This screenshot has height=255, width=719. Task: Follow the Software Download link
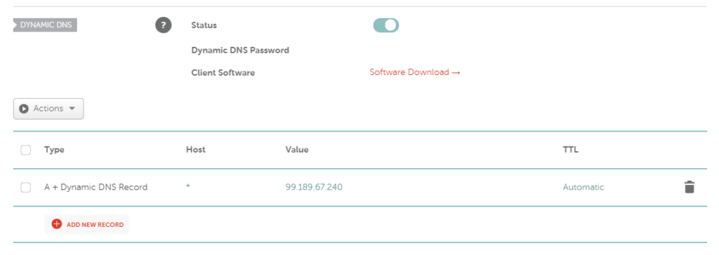415,72
